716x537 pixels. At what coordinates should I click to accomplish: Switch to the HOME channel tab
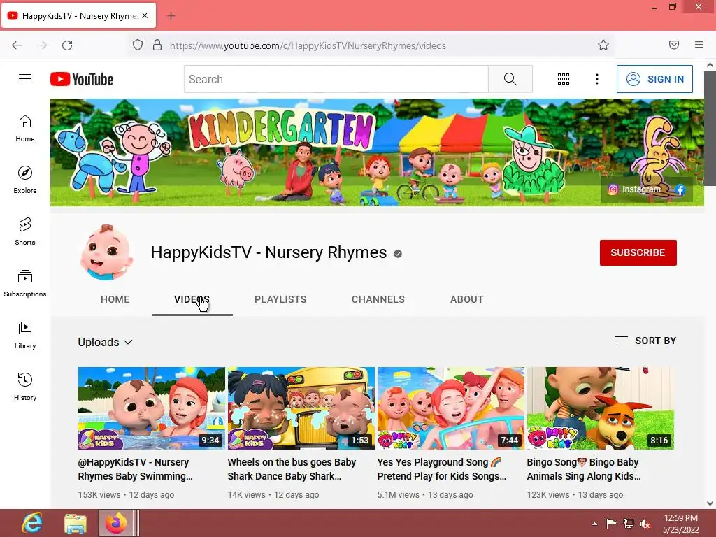pos(115,299)
